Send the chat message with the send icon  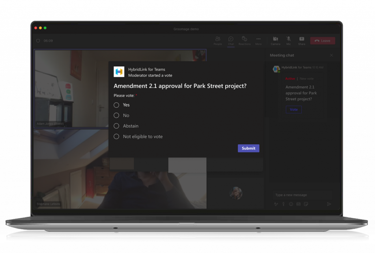coord(330,204)
